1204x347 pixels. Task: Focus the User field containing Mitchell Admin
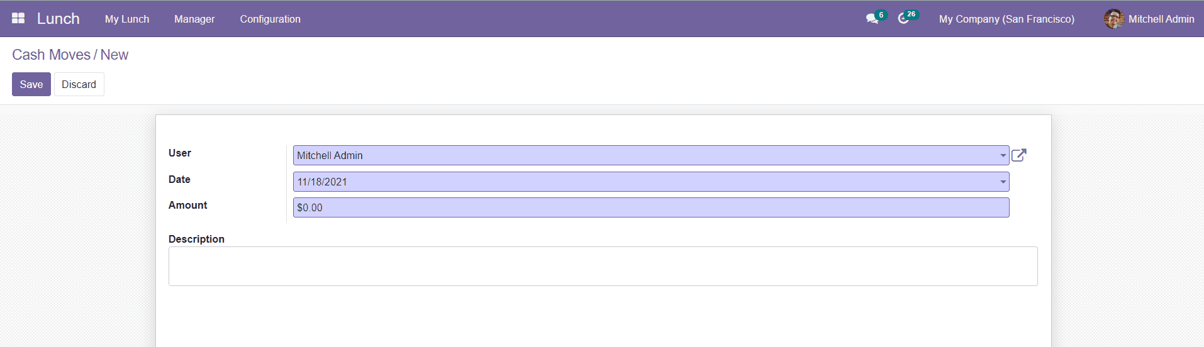click(x=642, y=155)
